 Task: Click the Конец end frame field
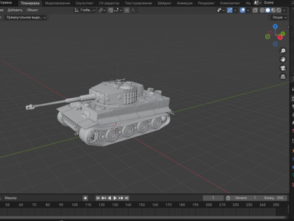pyautogui.click(x=274, y=198)
